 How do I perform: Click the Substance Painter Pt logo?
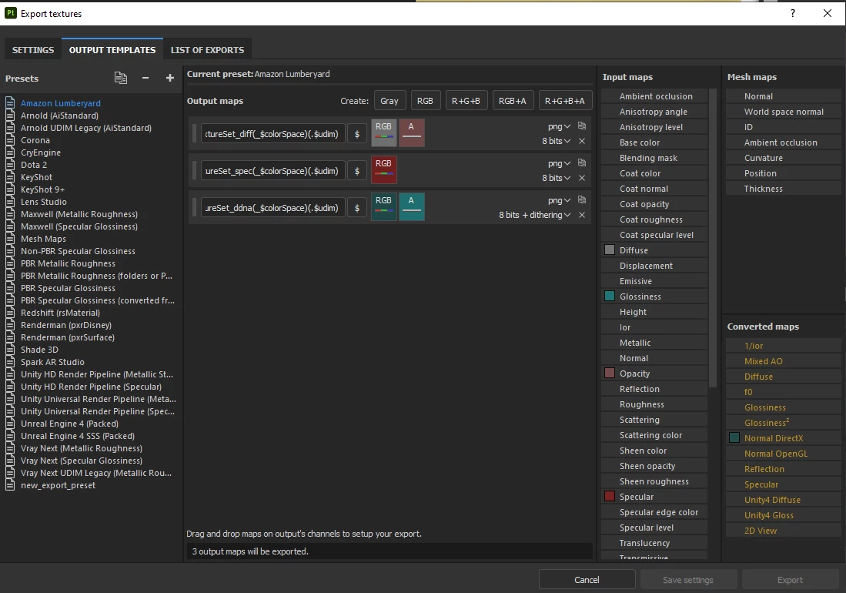click(11, 13)
